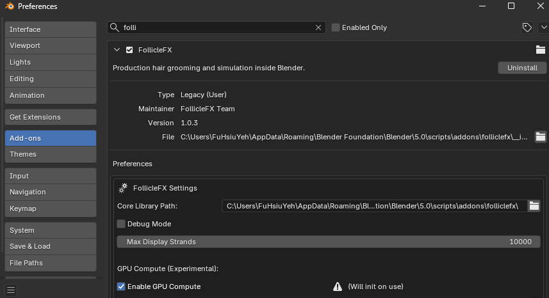Open the add-on tags filter icon

pos(527,27)
